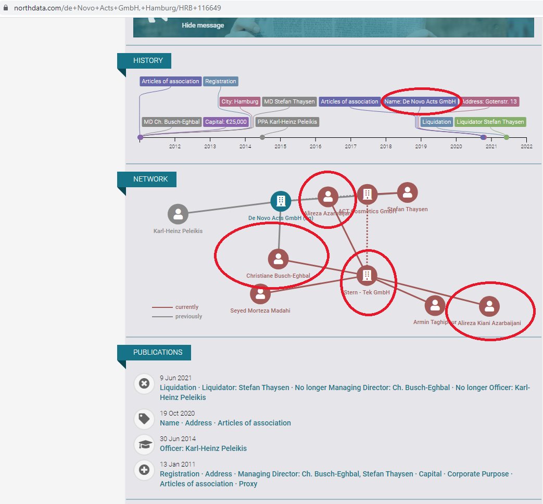The width and height of the screenshot is (543, 504).
Task: Click the PPA Karl-Heinz Peleikis timeline tag
Action: tap(287, 122)
